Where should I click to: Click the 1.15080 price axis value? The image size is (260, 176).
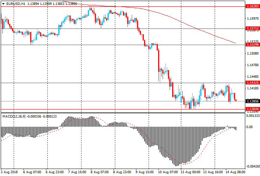coord(253,54)
